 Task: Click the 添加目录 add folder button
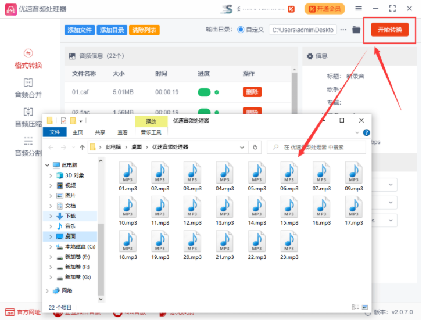point(112,30)
